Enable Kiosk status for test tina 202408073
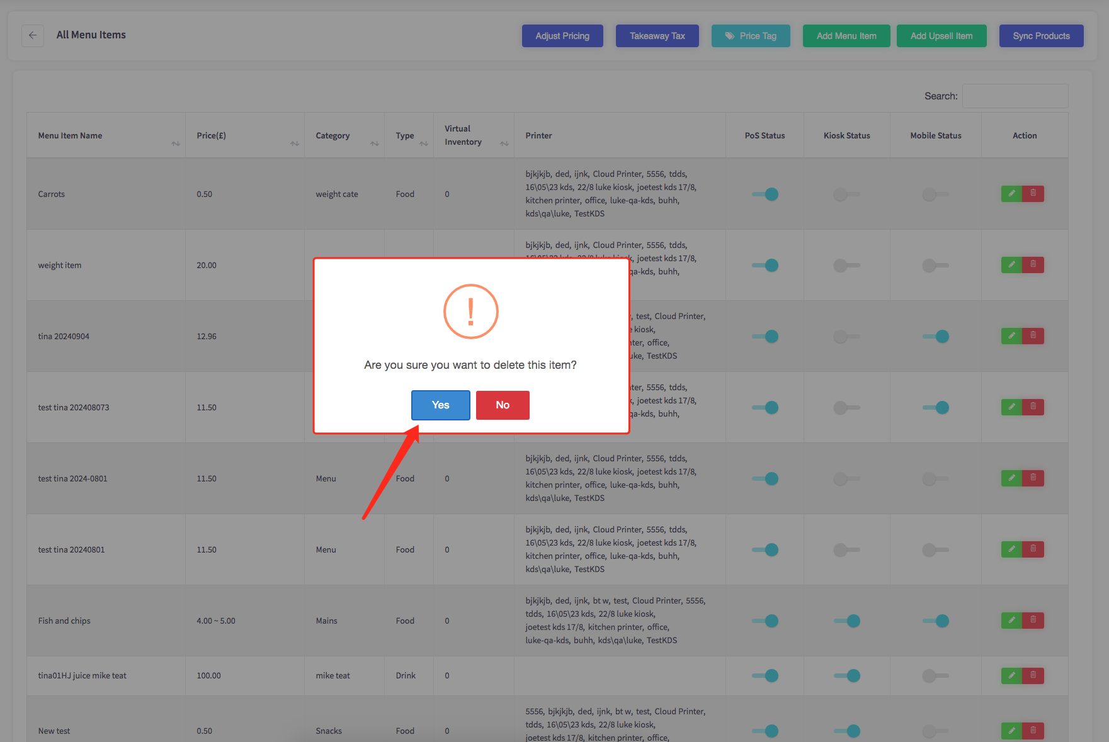This screenshot has height=742, width=1109. pyautogui.click(x=846, y=408)
